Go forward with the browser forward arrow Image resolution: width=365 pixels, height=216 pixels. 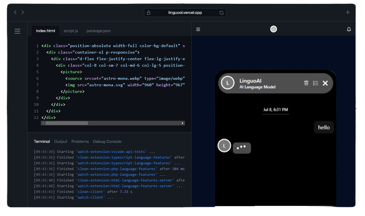(23, 12)
